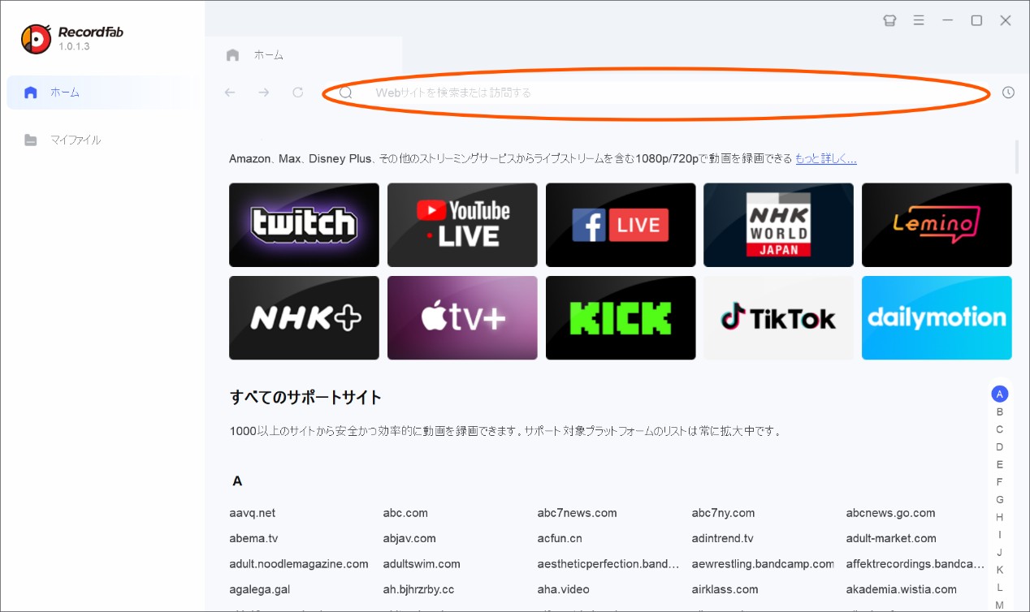Viewport: 1030px width, 612px height.
Task: Click the affektrecordings.bandca... site entry
Action: pos(915,563)
